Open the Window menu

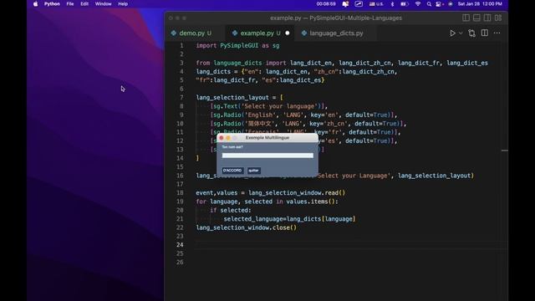point(103,4)
